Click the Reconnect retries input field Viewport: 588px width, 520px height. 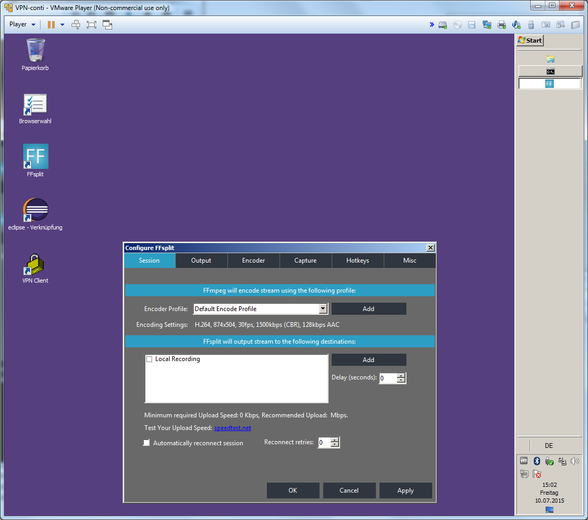tap(324, 443)
